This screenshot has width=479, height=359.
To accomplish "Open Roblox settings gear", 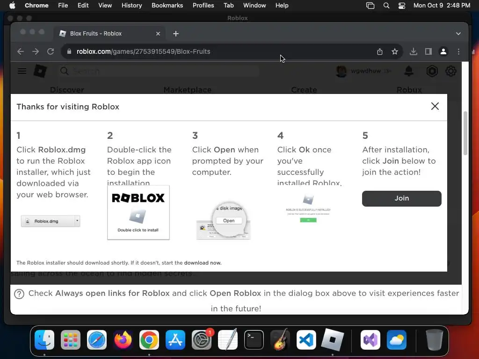I will 450,71.
